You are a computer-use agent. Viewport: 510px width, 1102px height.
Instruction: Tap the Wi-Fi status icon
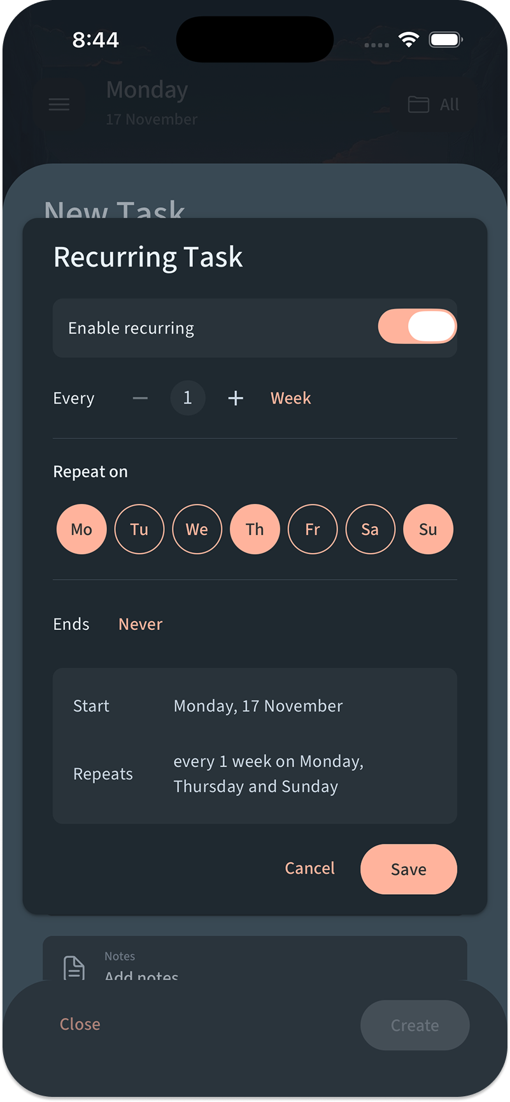coord(409,38)
